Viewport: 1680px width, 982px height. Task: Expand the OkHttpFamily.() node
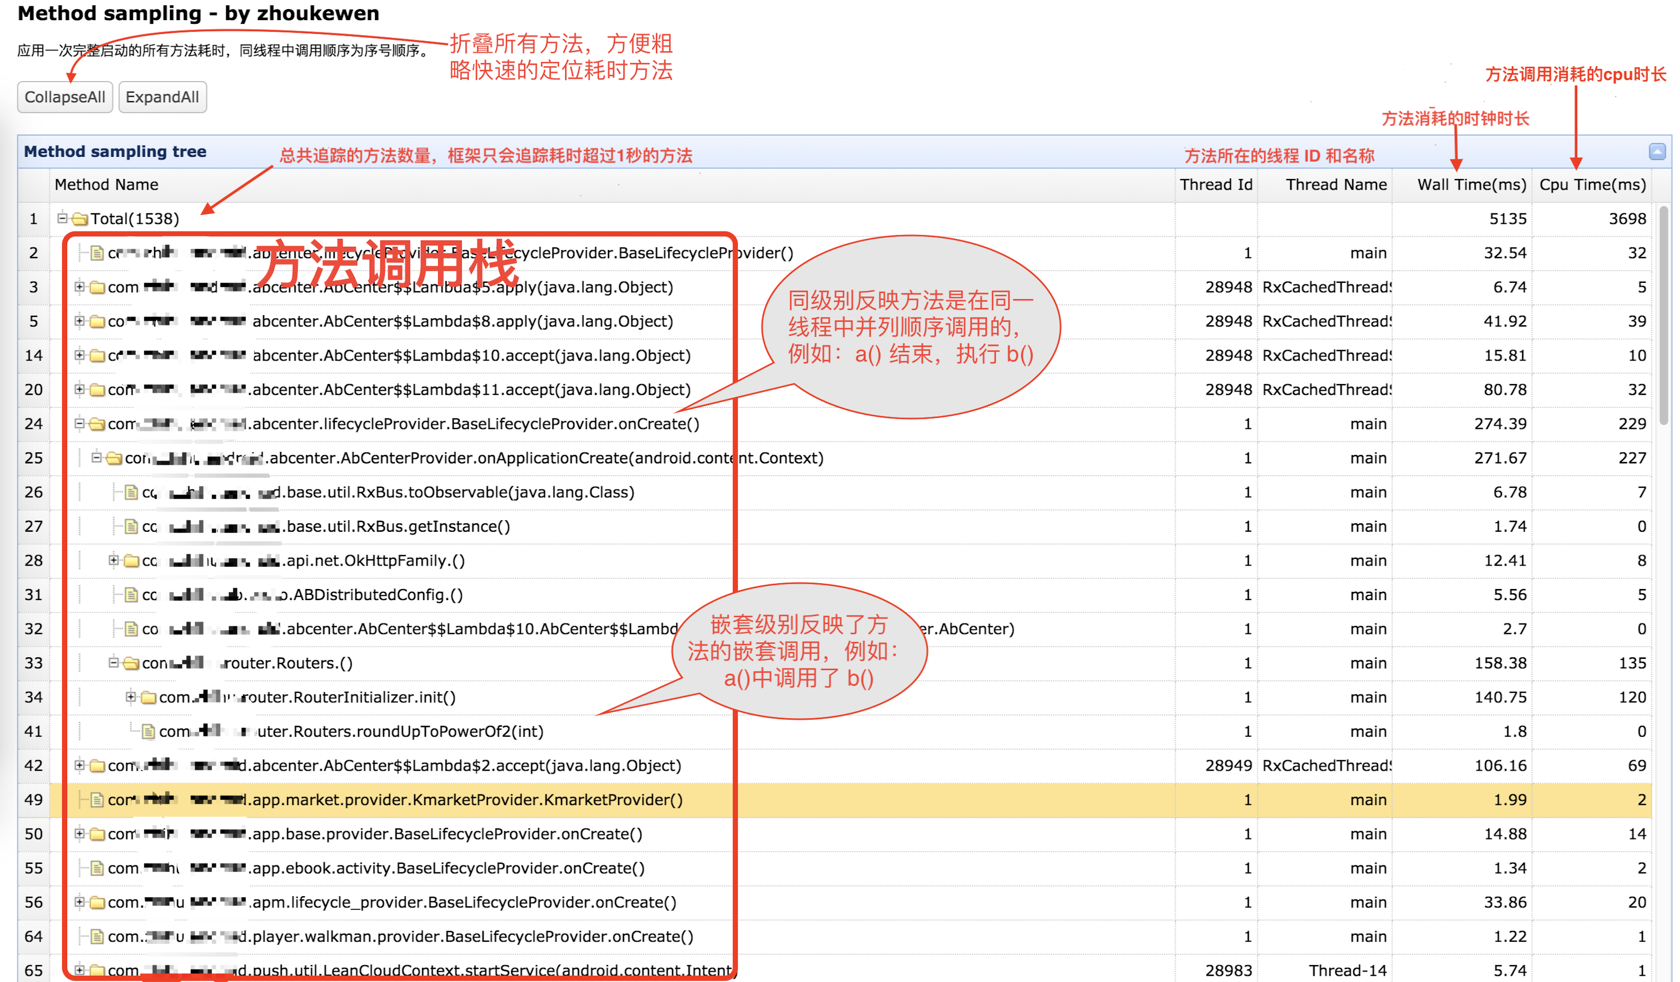point(113,560)
